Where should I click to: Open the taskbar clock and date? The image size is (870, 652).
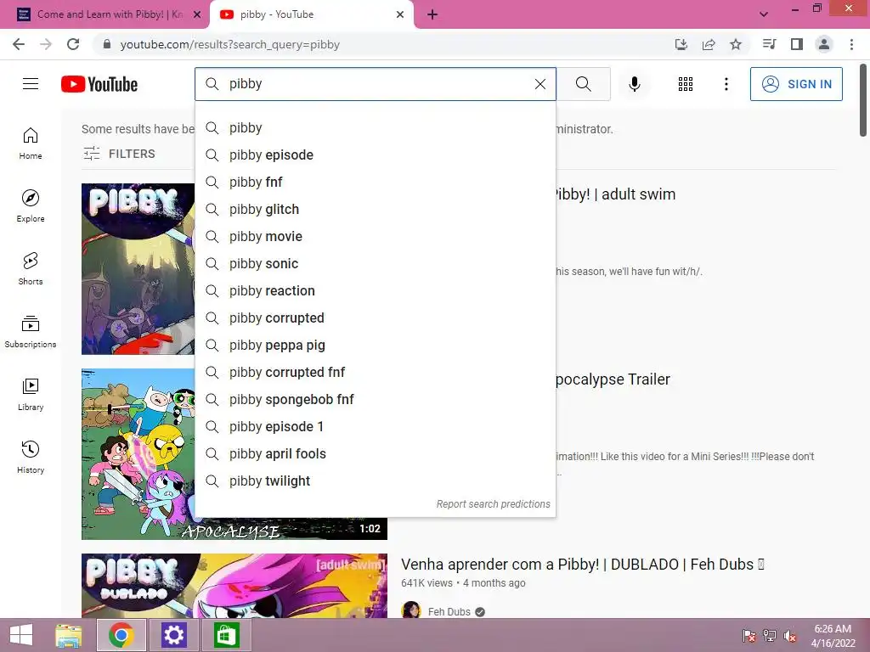coord(833,636)
